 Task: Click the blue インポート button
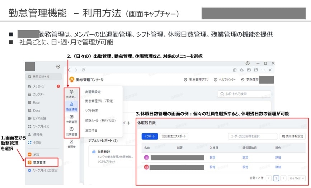tap(150, 136)
